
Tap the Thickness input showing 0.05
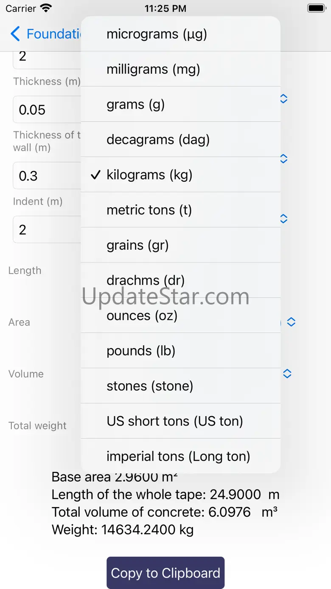47,110
